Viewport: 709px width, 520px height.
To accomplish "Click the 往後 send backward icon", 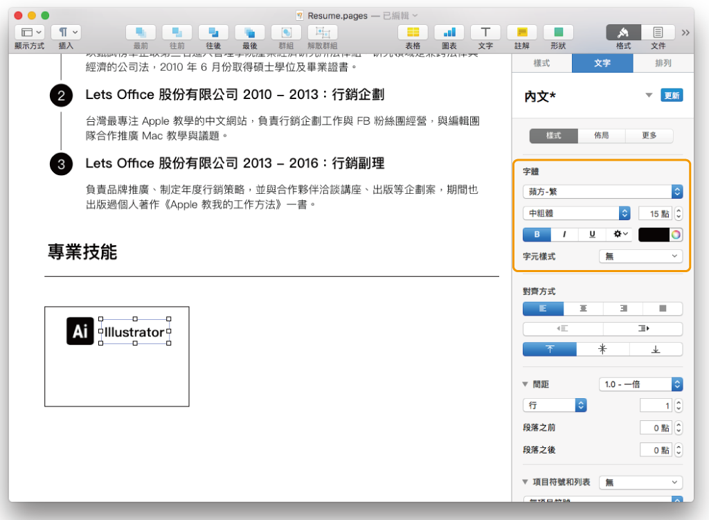I will [213, 33].
